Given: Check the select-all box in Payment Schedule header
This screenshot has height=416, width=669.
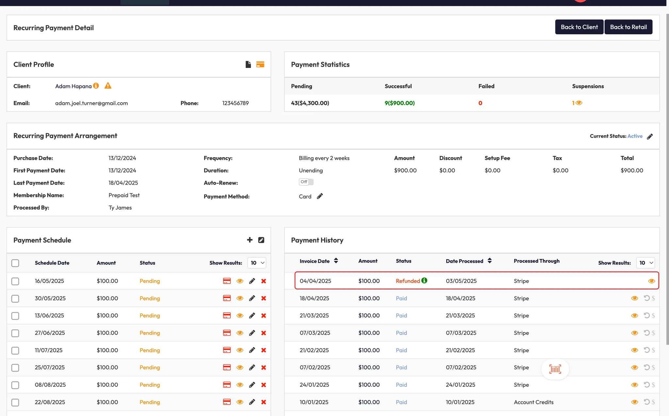Looking at the screenshot, I should [x=15, y=263].
